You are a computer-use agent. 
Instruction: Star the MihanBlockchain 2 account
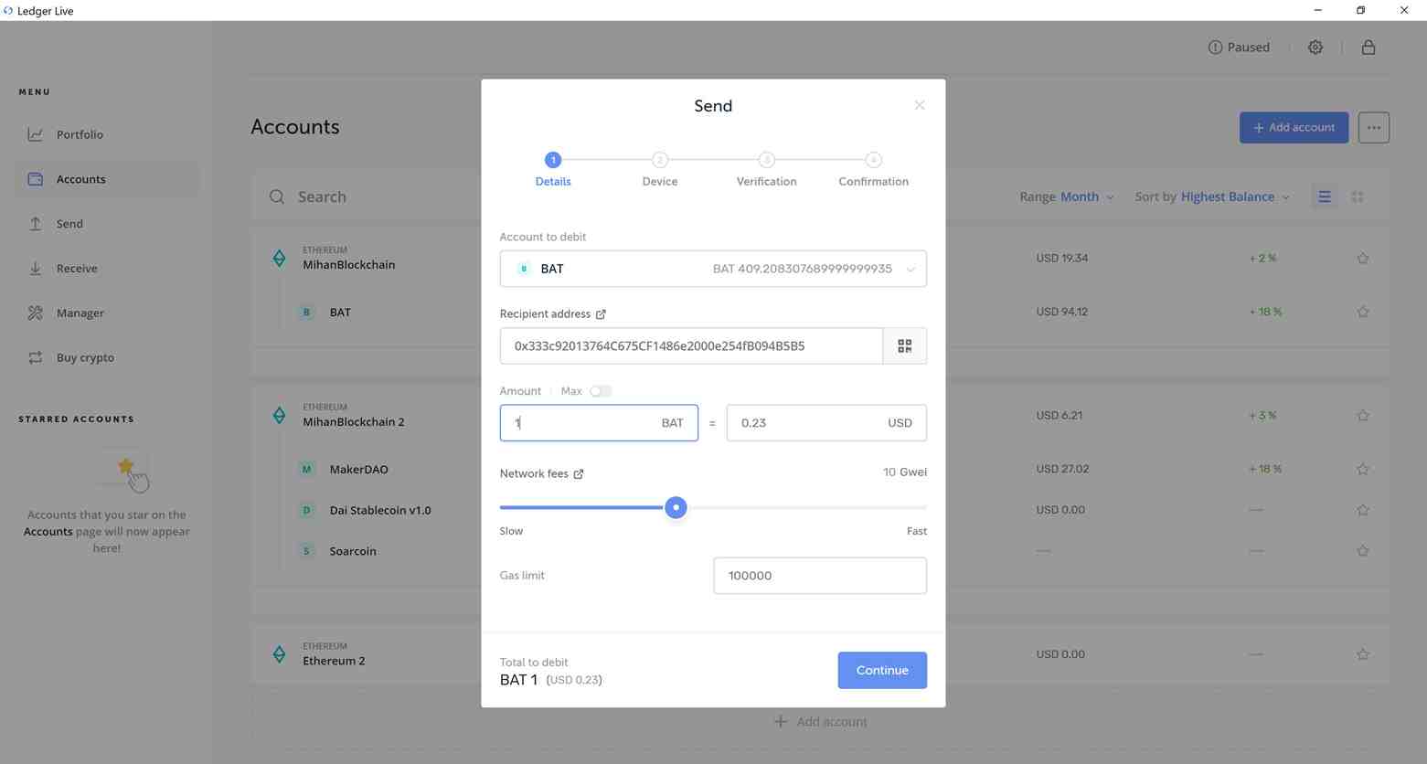tap(1363, 416)
